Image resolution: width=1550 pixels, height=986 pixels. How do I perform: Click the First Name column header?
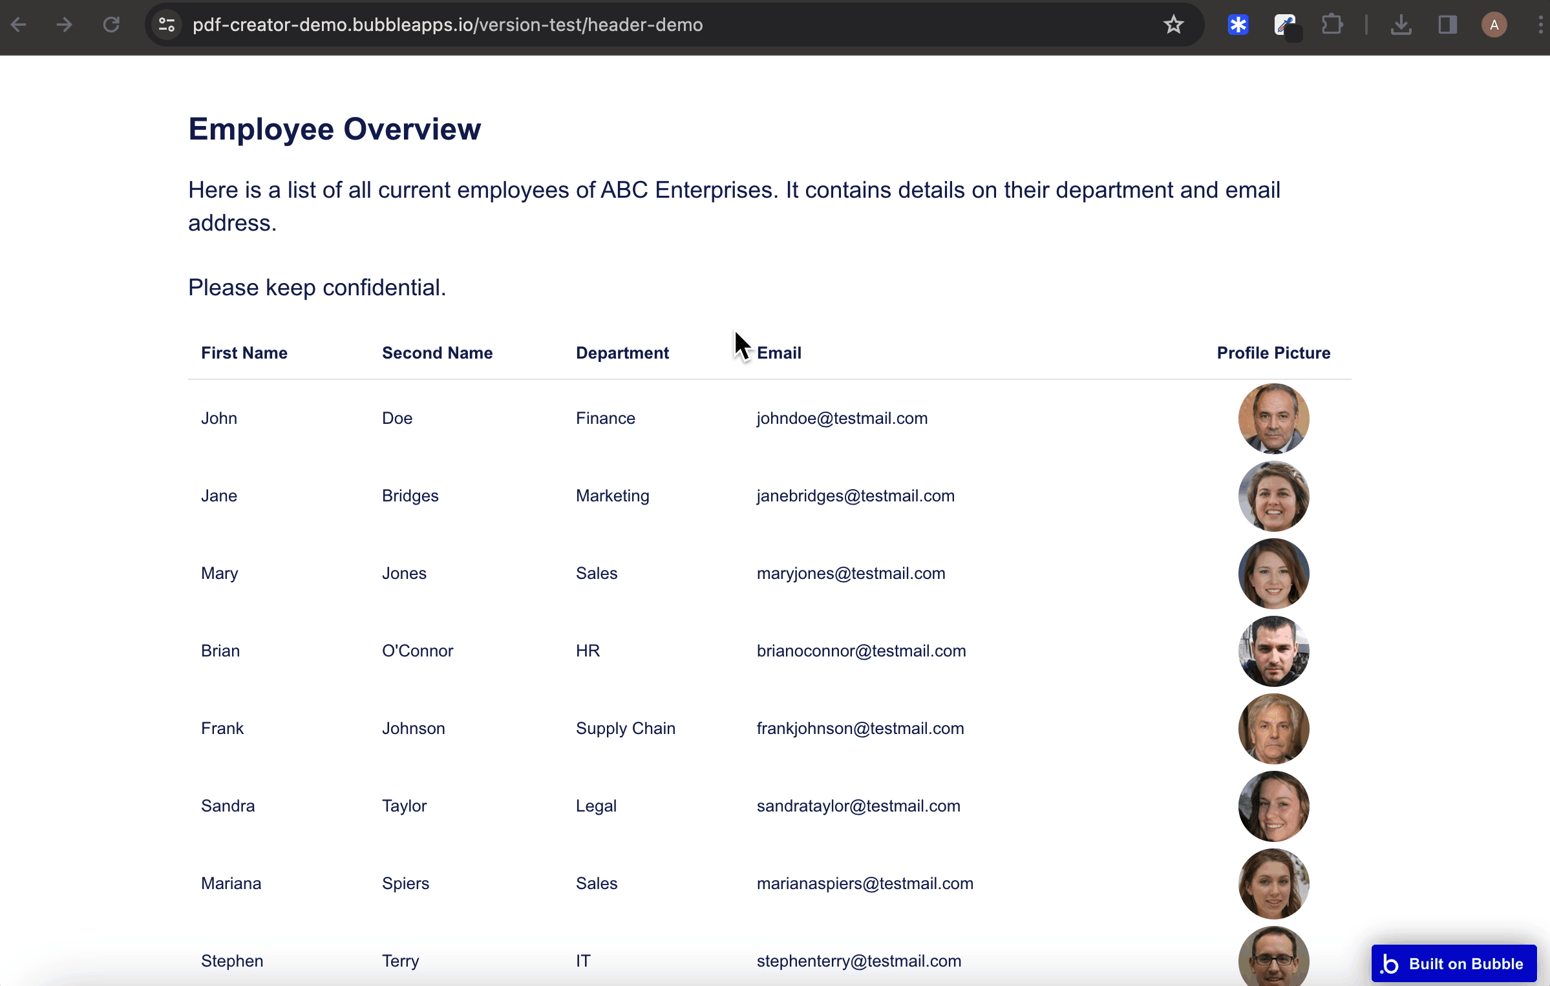coord(244,353)
